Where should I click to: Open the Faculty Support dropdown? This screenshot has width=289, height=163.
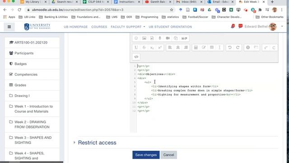coord(128,27)
